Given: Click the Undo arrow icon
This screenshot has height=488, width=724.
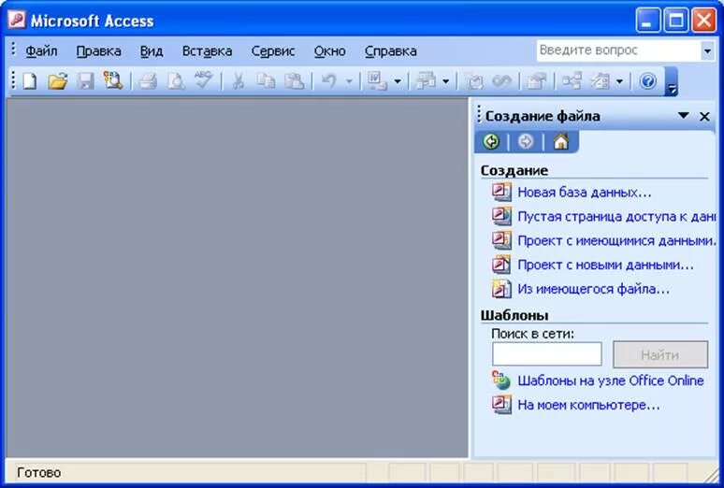Looking at the screenshot, I should [x=328, y=81].
